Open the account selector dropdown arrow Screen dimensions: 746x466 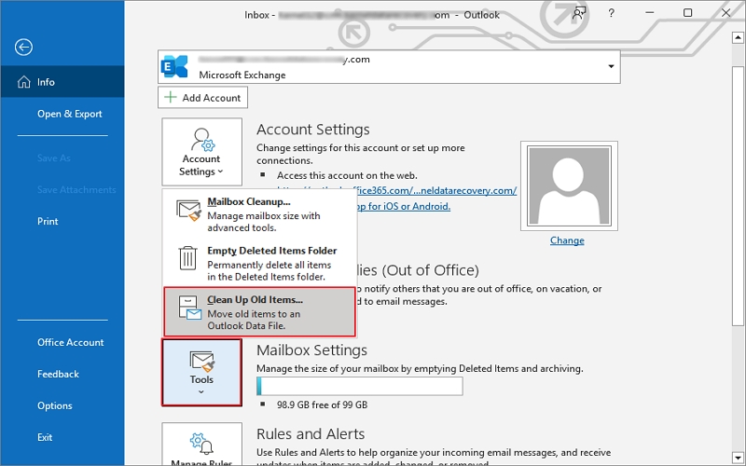[x=612, y=66]
